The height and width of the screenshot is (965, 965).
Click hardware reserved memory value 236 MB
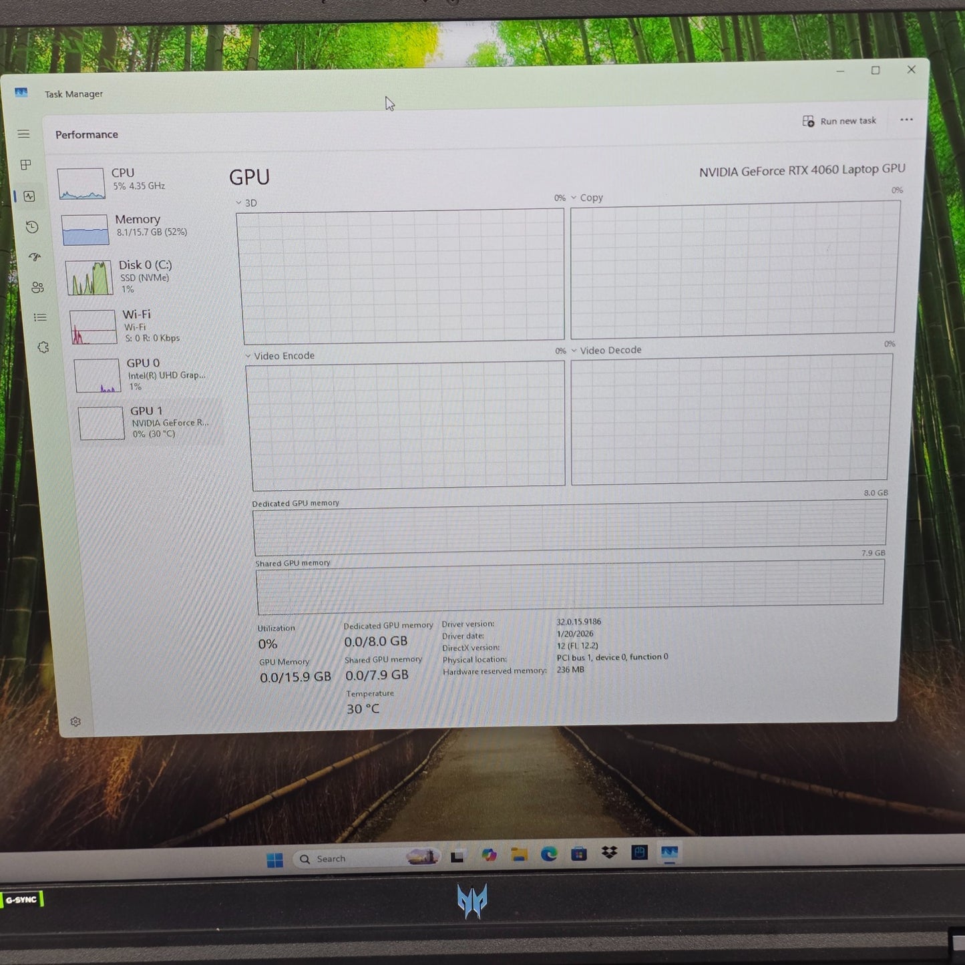click(x=570, y=669)
